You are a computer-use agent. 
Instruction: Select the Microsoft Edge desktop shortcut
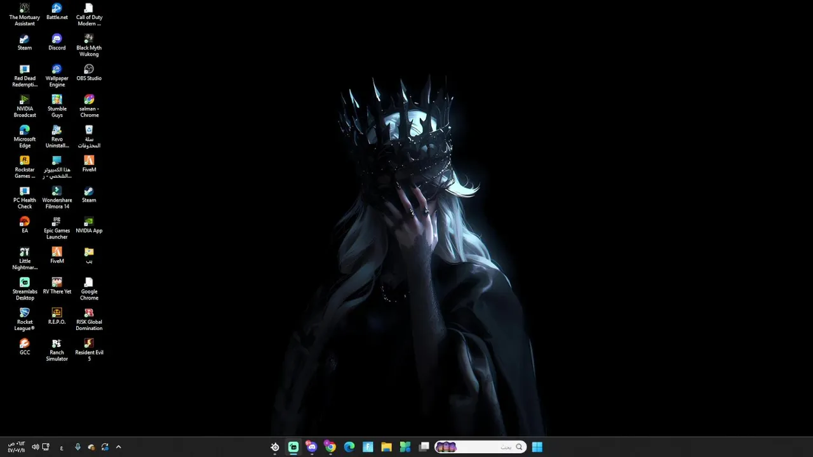(x=25, y=136)
